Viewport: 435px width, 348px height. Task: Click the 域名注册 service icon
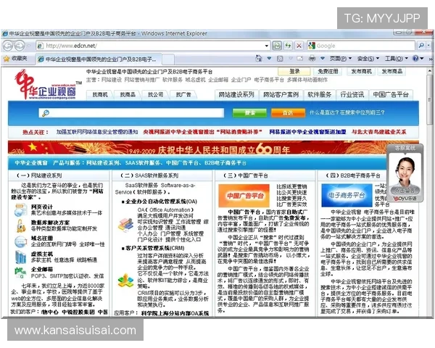click(x=21, y=241)
